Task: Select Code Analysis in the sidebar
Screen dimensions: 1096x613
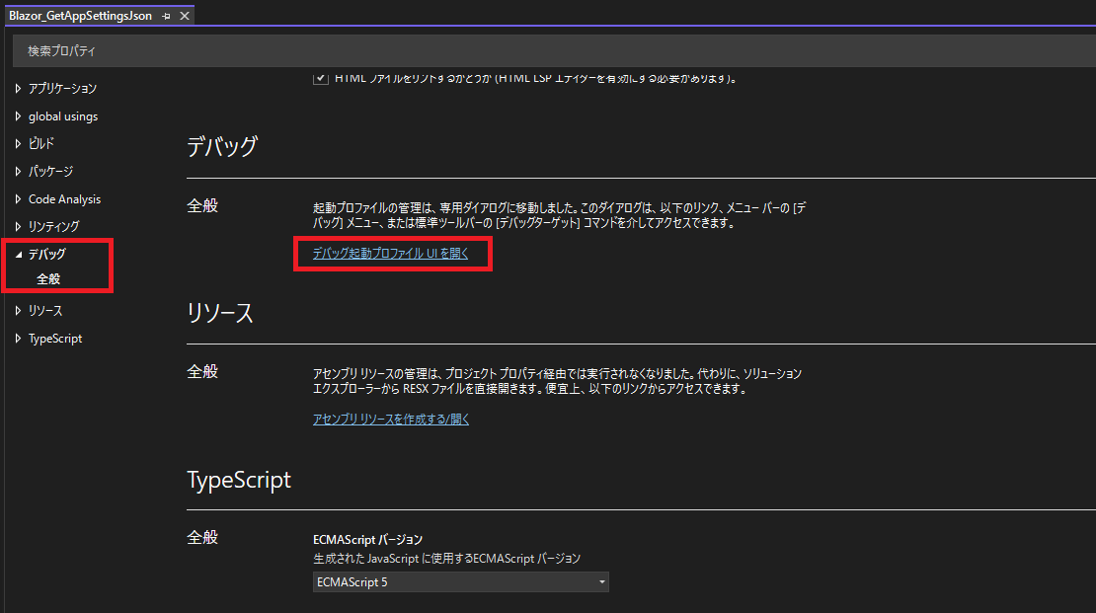Action: click(64, 199)
